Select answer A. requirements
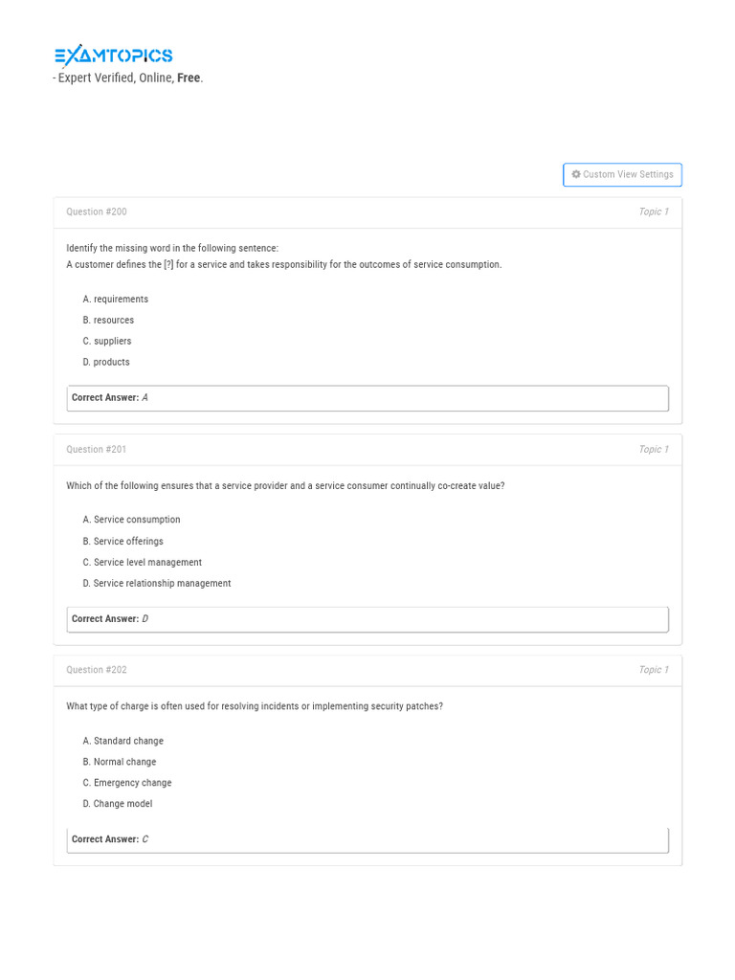Screen dimensions: 735x980 coord(116,300)
